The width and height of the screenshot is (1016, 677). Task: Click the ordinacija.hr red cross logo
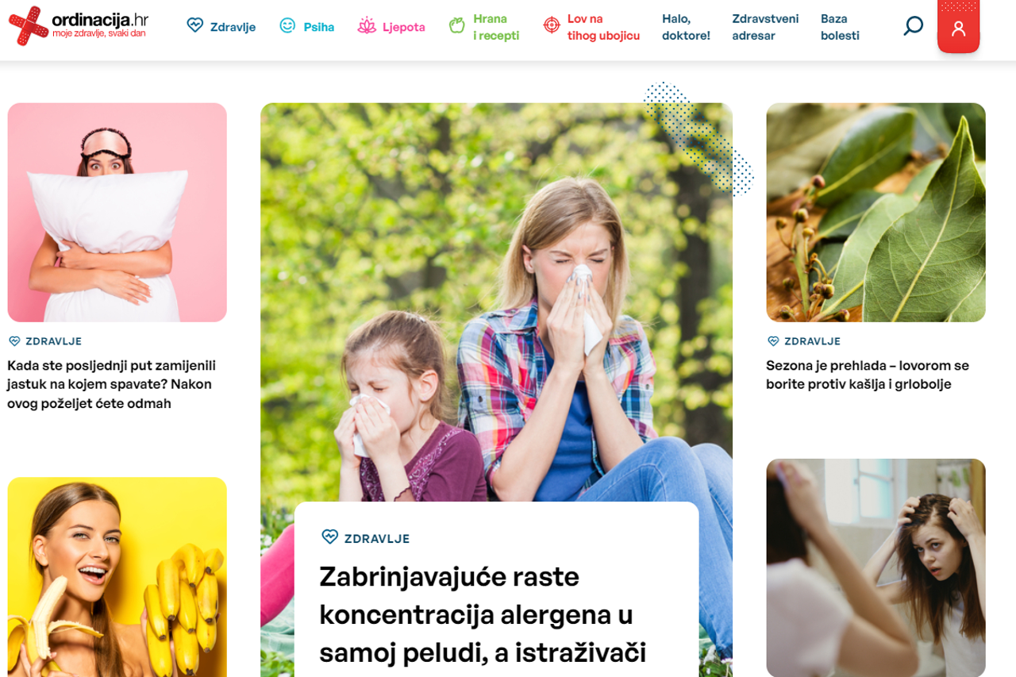[28, 25]
